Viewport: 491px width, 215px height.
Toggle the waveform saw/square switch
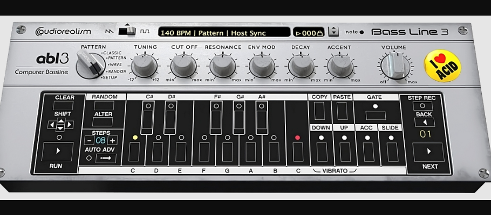[x=127, y=31]
